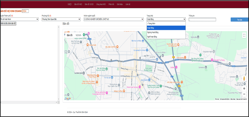
Task: Click the map zoom out minus icon
Action: pyautogui.click(x=244, y=94)
